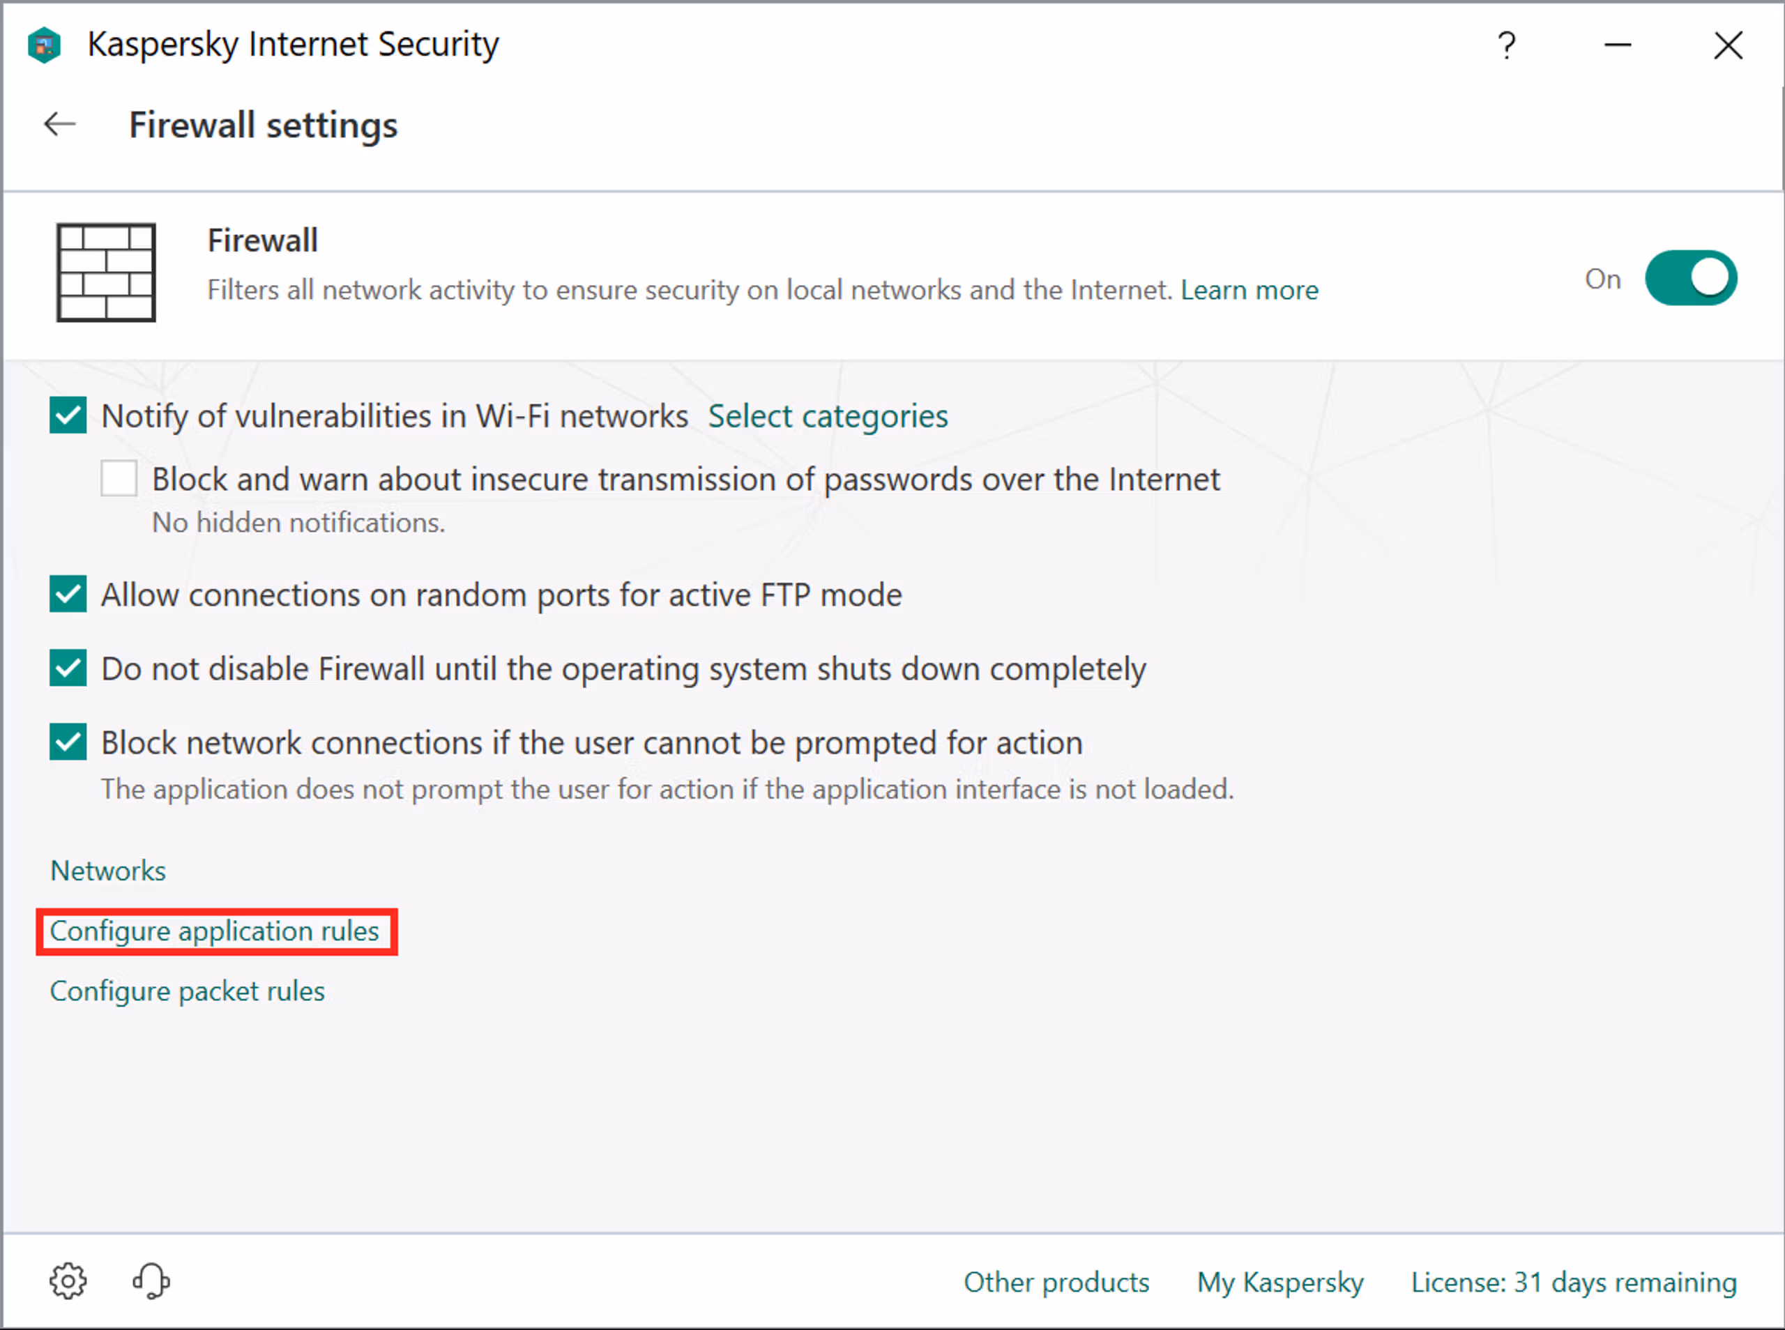Viewport: 1785px width, 1330px height.
Task: Enable Block and warn about insecure passwords
Action: (x=119, y=478)
